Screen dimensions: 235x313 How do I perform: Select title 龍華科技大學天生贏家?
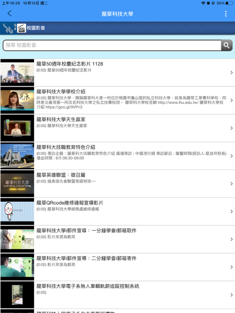(61, 119)
